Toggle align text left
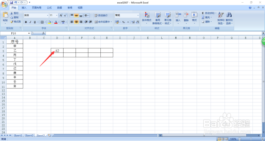Viewport: 265px width, 141px height. click(x=72, y=22)
